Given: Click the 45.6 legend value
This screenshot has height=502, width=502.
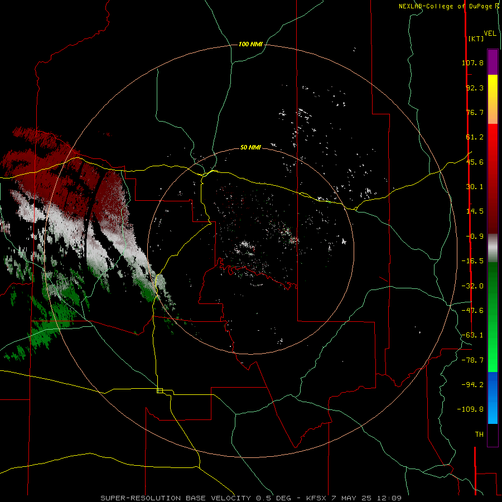Looking at the screenshot, I should click(x=475, y=162).
